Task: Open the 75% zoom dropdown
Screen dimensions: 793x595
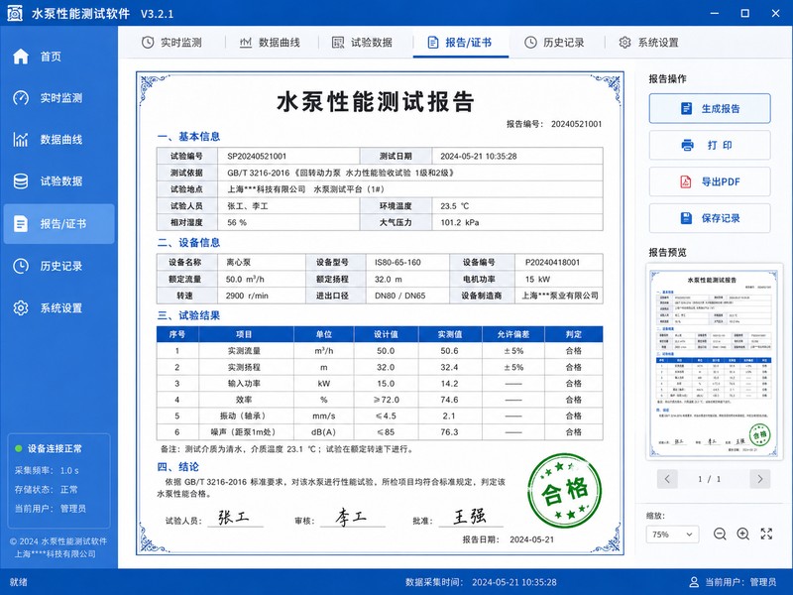Action: [672, 535]
